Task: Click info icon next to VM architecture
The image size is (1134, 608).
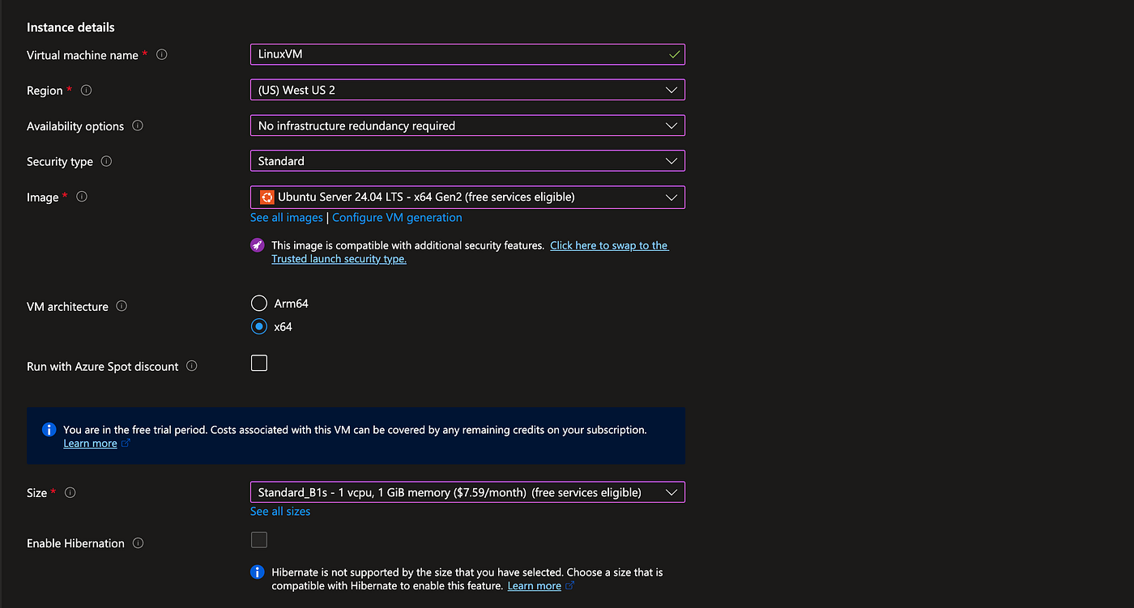Action: pyautogui.click(x=122, y=307)
